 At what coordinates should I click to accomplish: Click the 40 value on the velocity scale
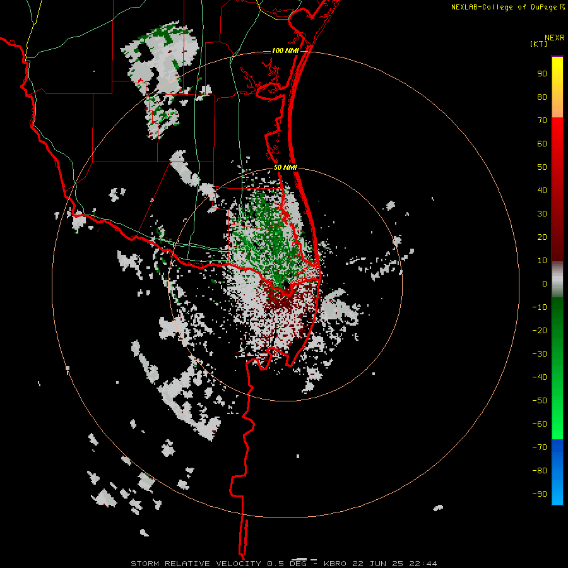coord(542,190)
